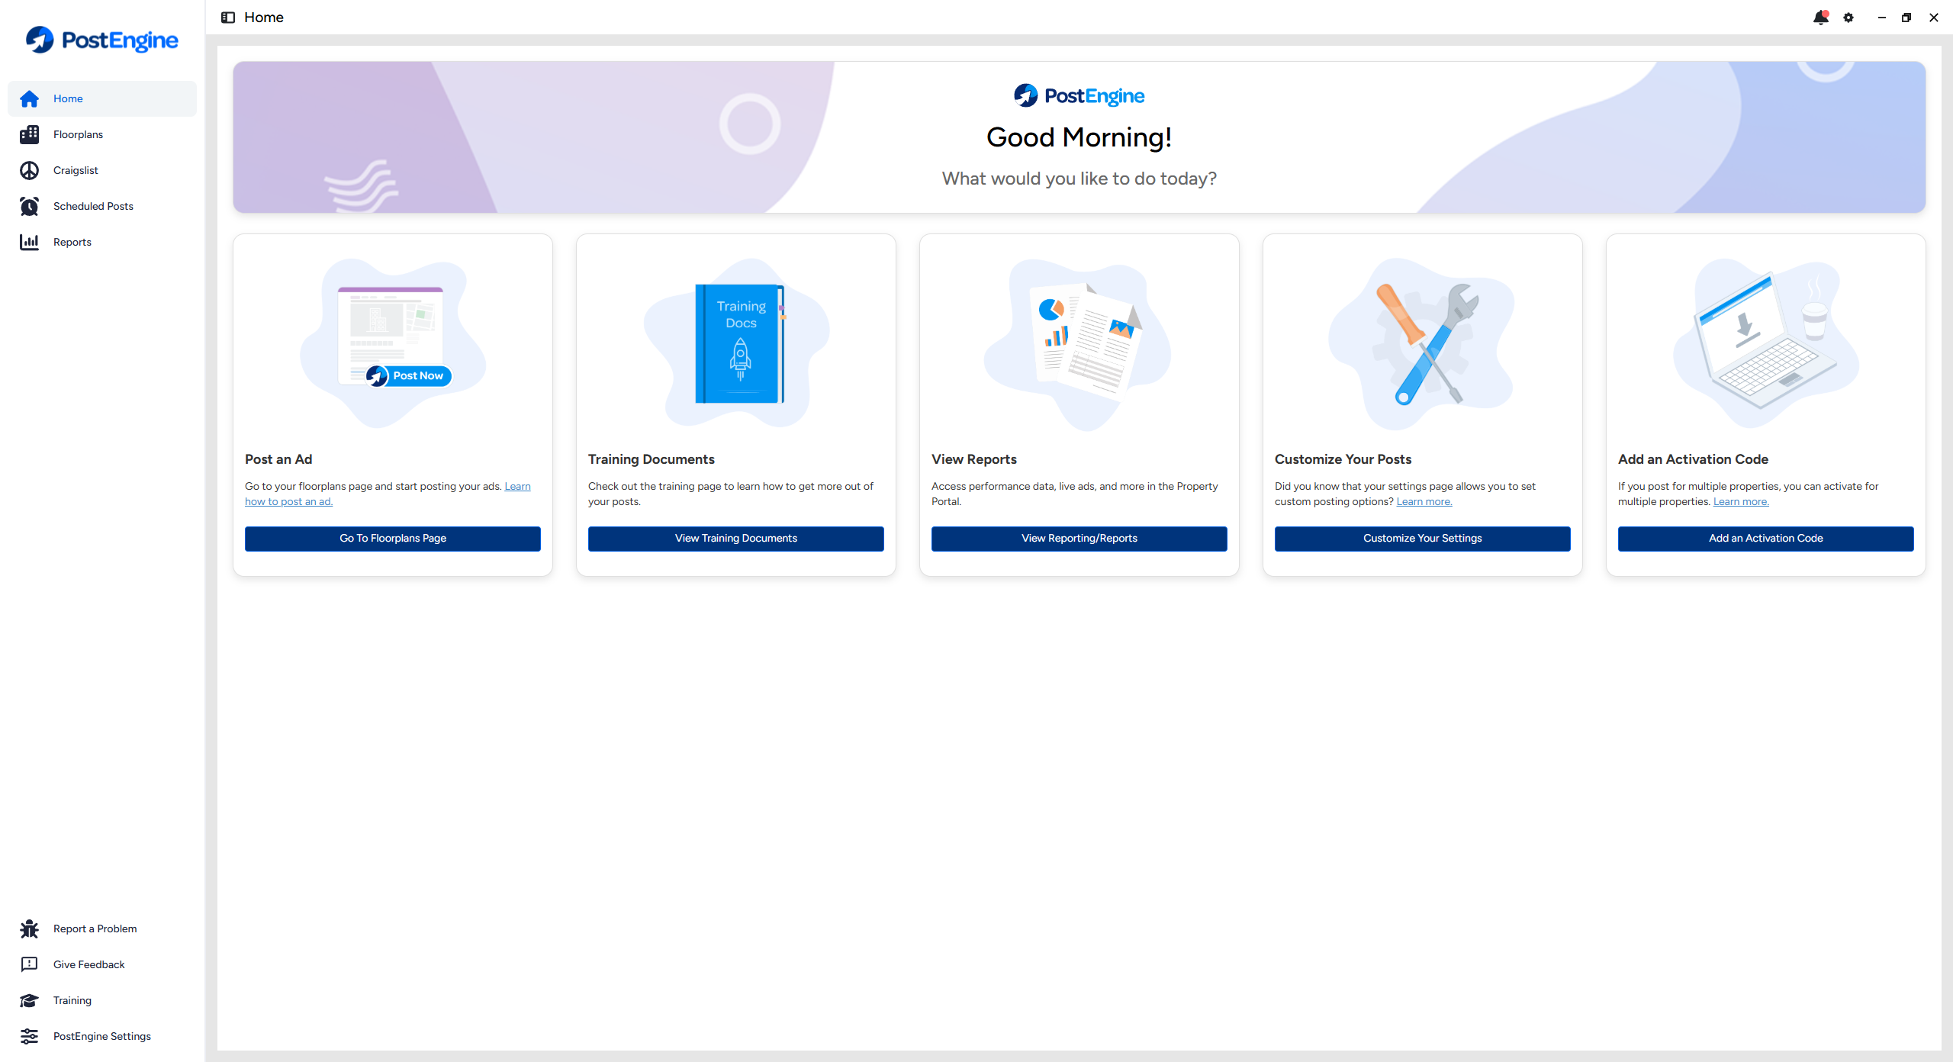Open the Reports bar chart icon

pyautogui.click(x=30, y=242)
